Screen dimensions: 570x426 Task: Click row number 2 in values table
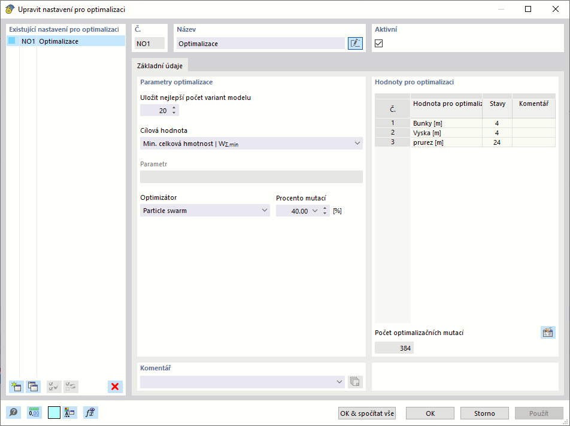(x=393, y=133)
